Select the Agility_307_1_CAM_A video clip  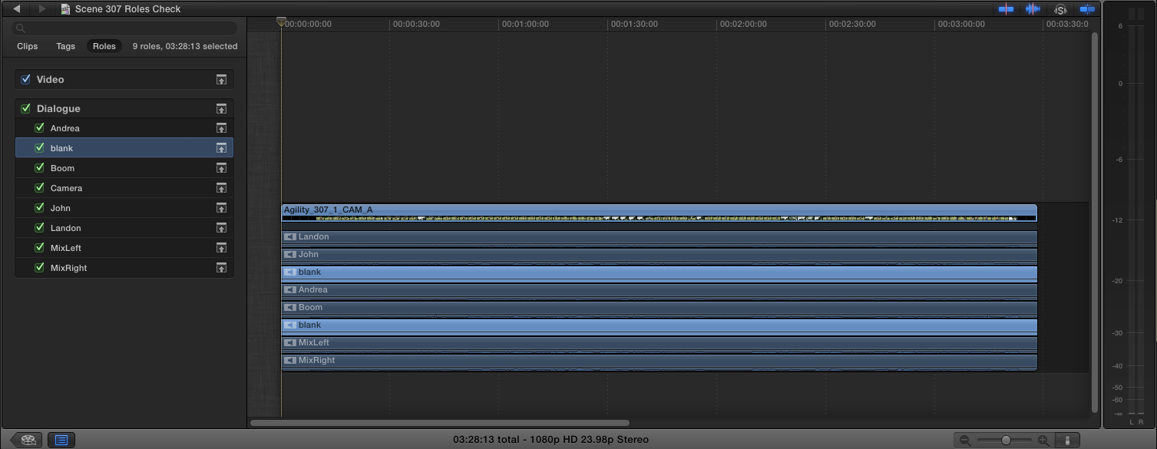659,213
